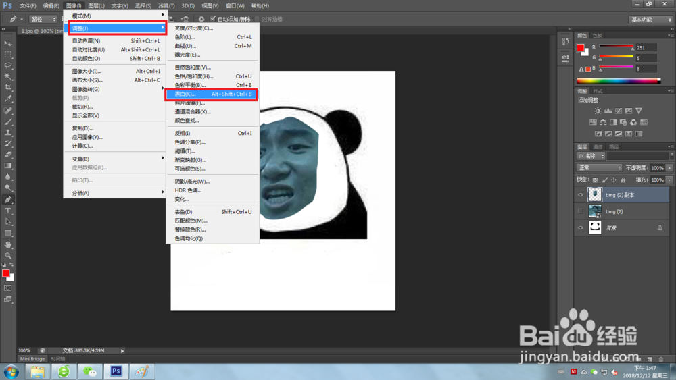Toggle lock transparent pixels

pos(595,180)
